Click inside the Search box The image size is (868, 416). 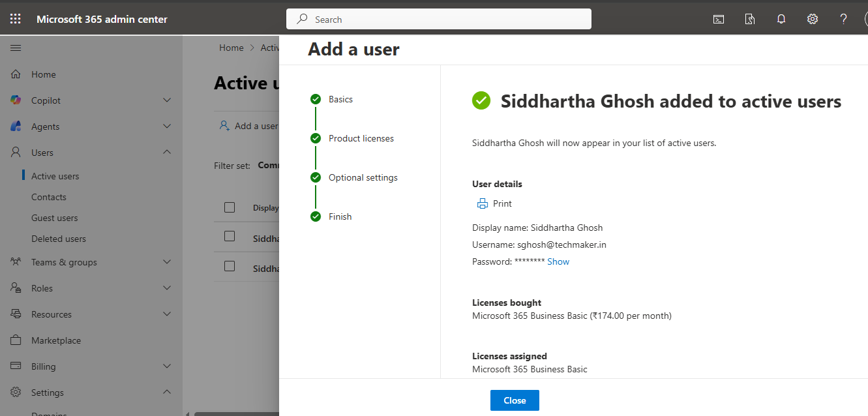pos(438,19)
